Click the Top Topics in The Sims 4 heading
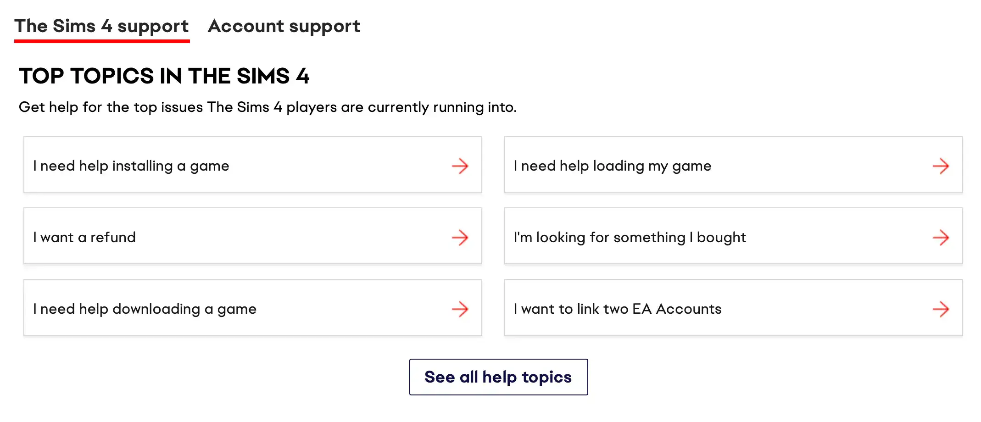 click(x=164, y=76)
